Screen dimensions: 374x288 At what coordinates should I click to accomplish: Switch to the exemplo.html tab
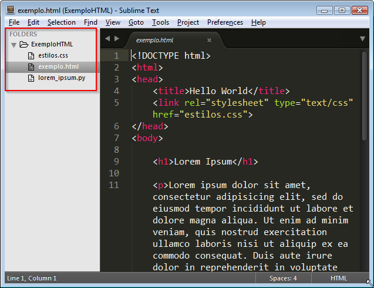coord(155,40)
